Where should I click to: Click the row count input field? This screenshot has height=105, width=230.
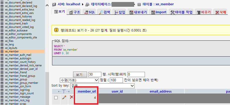pyautogui.click(x=94, y=74)
